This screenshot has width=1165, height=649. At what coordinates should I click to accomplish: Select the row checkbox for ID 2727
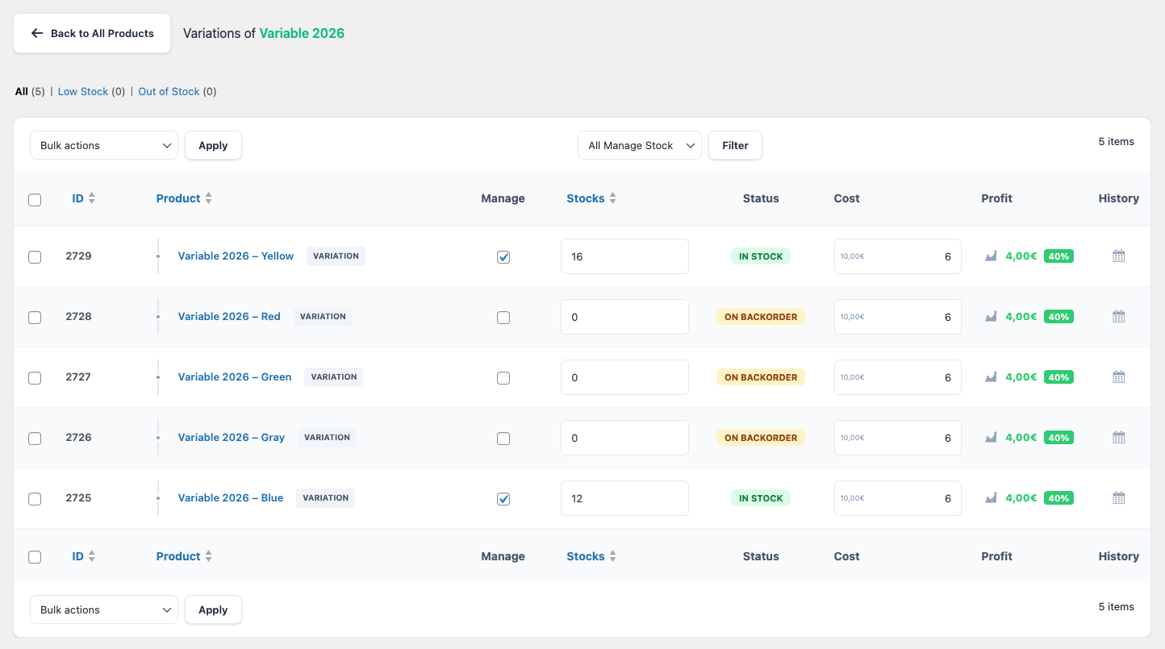[x=35, y=378]
